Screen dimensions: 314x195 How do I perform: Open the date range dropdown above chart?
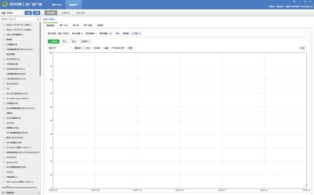(60, 48)
